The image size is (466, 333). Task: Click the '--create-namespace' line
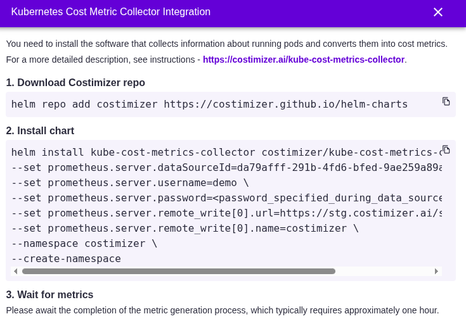[x=66, y=259]
